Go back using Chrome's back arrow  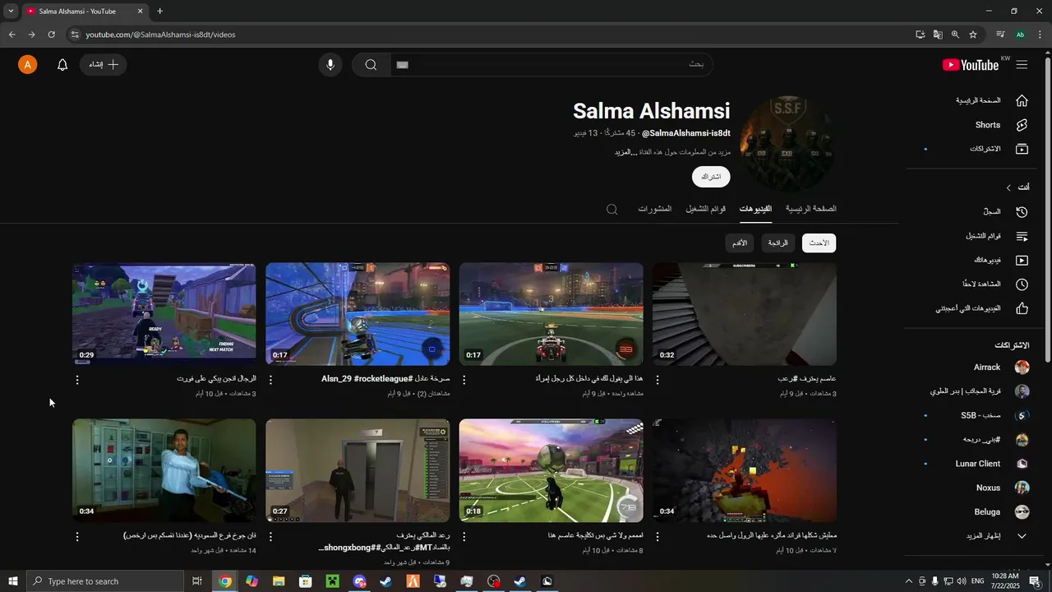[x=12, y=35]
